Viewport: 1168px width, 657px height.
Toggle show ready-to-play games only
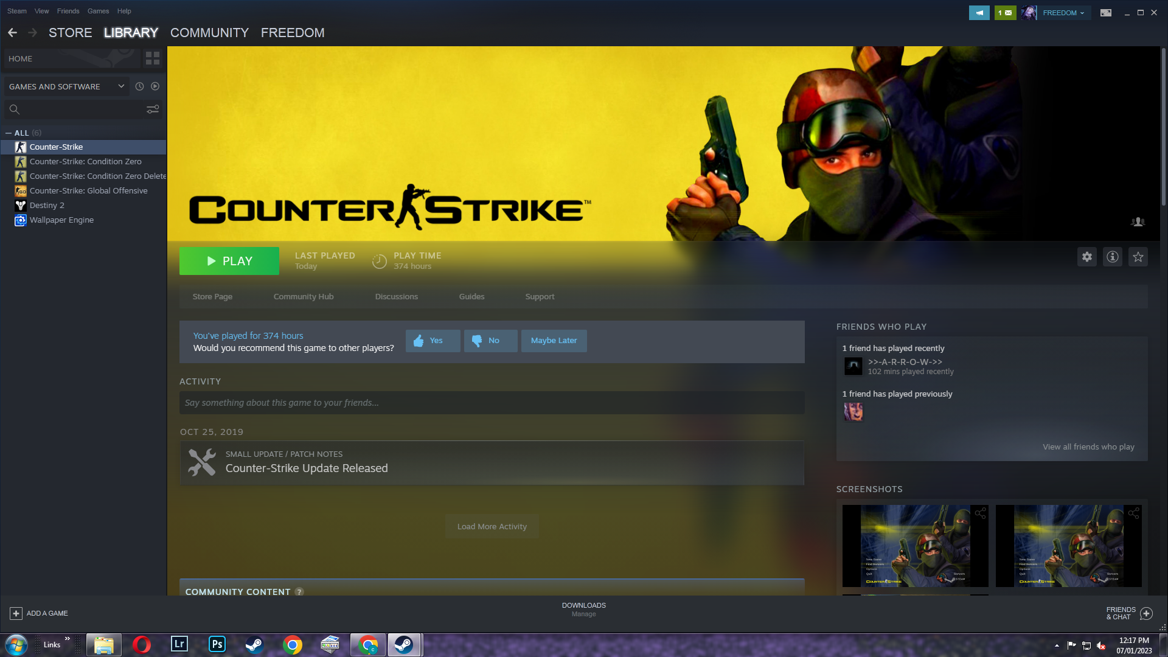click(x=155, y=86)
